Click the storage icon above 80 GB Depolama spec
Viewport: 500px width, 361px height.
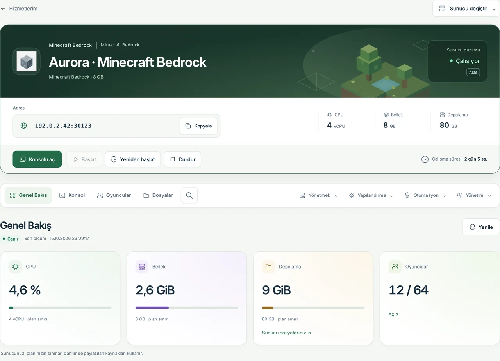tap(442, 115)
